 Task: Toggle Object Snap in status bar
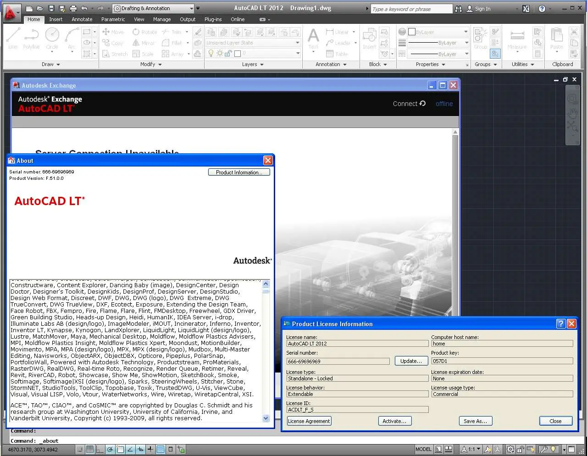120,450
